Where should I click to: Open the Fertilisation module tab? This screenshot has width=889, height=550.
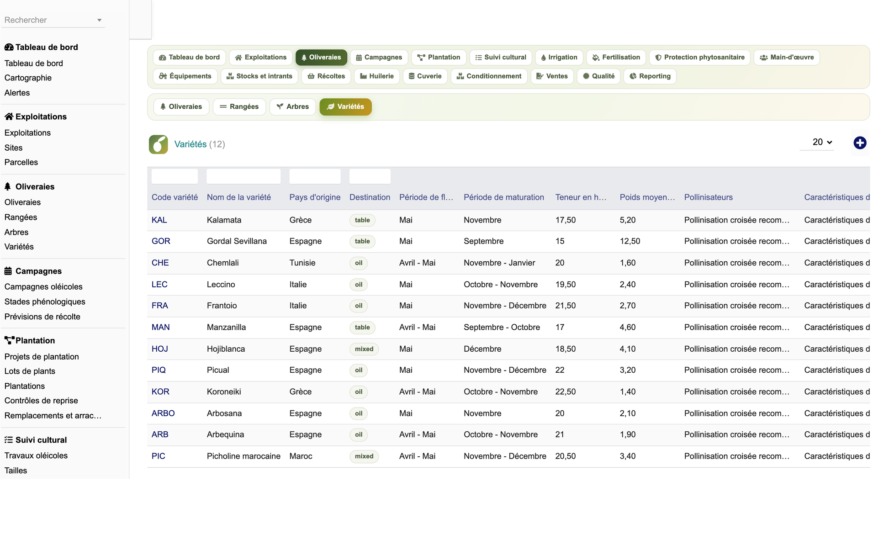pos(616,58)
